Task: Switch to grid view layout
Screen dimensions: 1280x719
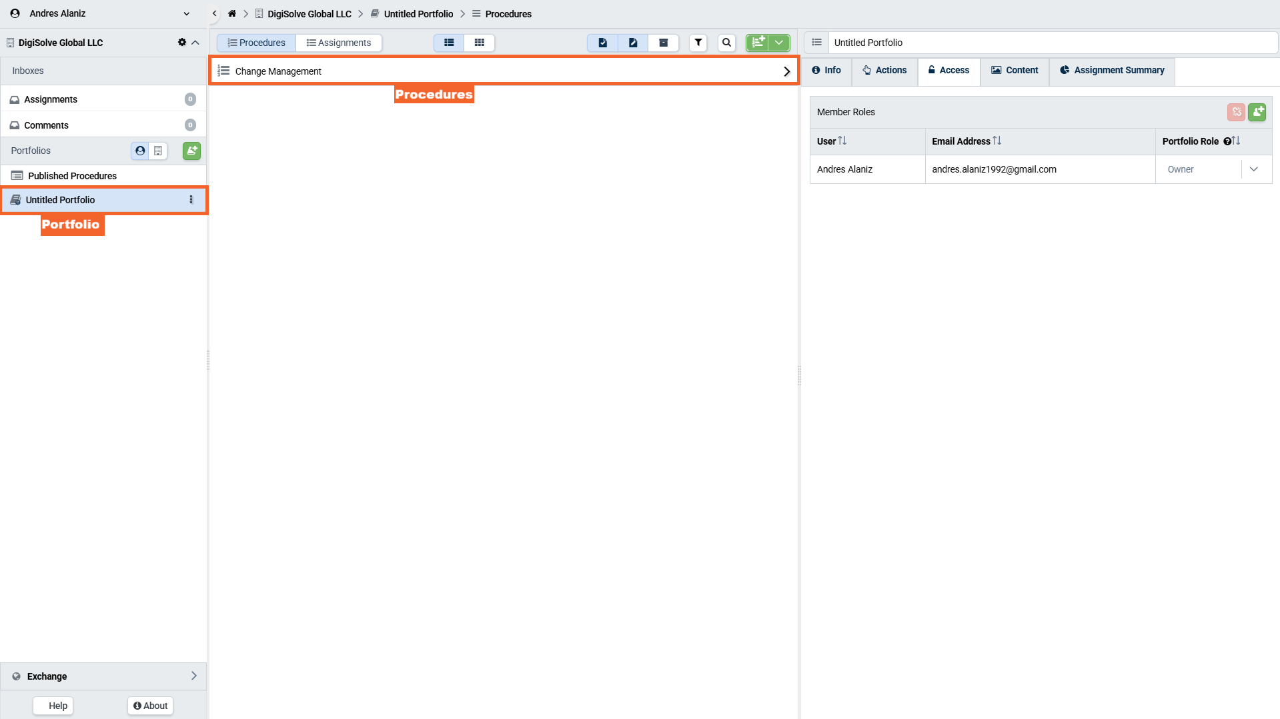Action: 479,43
